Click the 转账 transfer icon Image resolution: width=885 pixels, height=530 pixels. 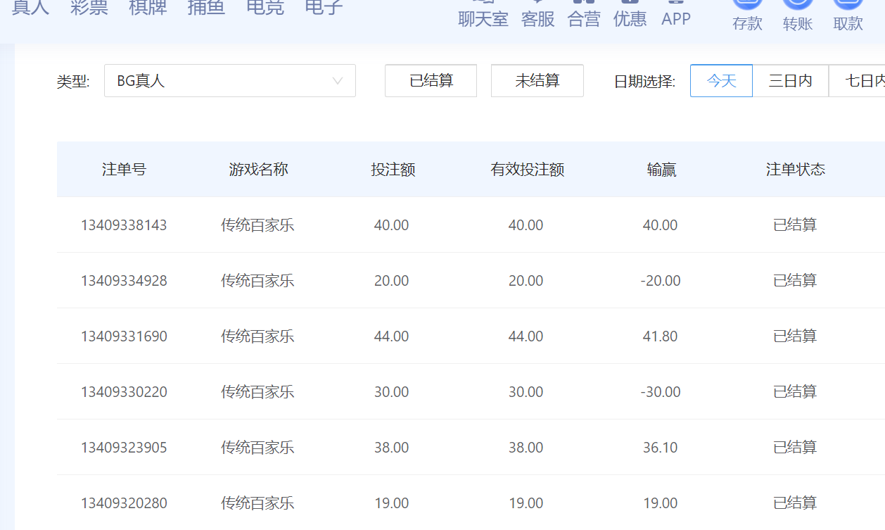[798, 14]
